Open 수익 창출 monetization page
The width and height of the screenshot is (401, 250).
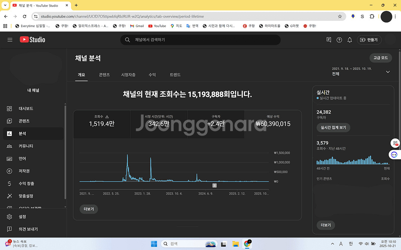26,184
